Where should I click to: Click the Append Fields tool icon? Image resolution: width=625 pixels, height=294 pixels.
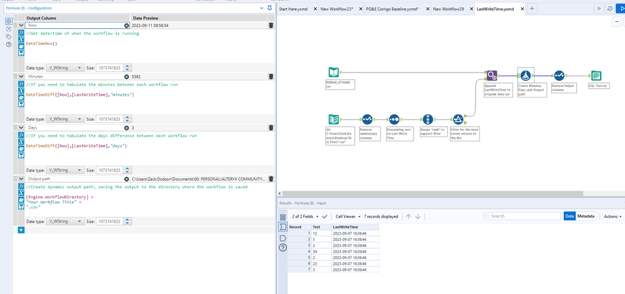(492, 76)
